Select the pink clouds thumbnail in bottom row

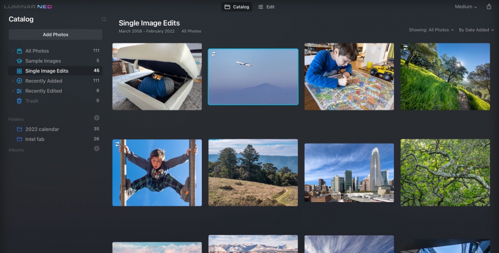click(157, 248)
